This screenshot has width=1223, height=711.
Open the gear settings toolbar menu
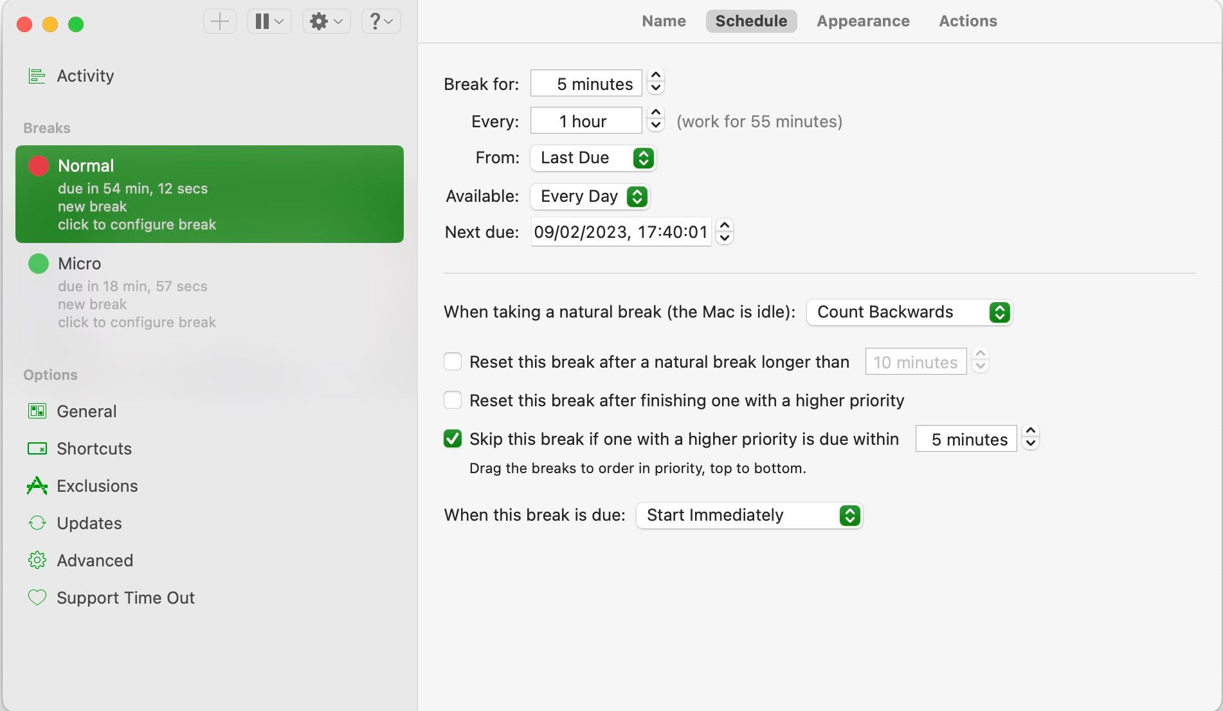click(326, 21)
